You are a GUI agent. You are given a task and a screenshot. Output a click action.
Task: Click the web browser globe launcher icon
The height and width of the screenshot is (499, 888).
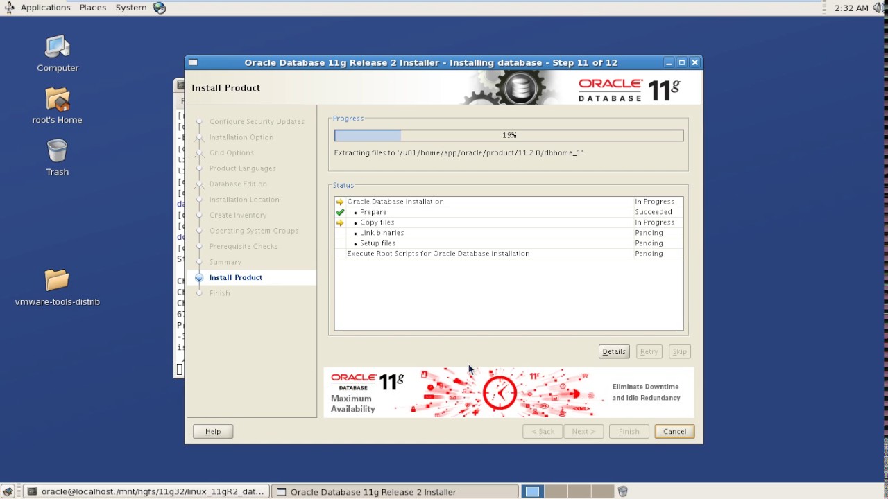click(160, 8)
